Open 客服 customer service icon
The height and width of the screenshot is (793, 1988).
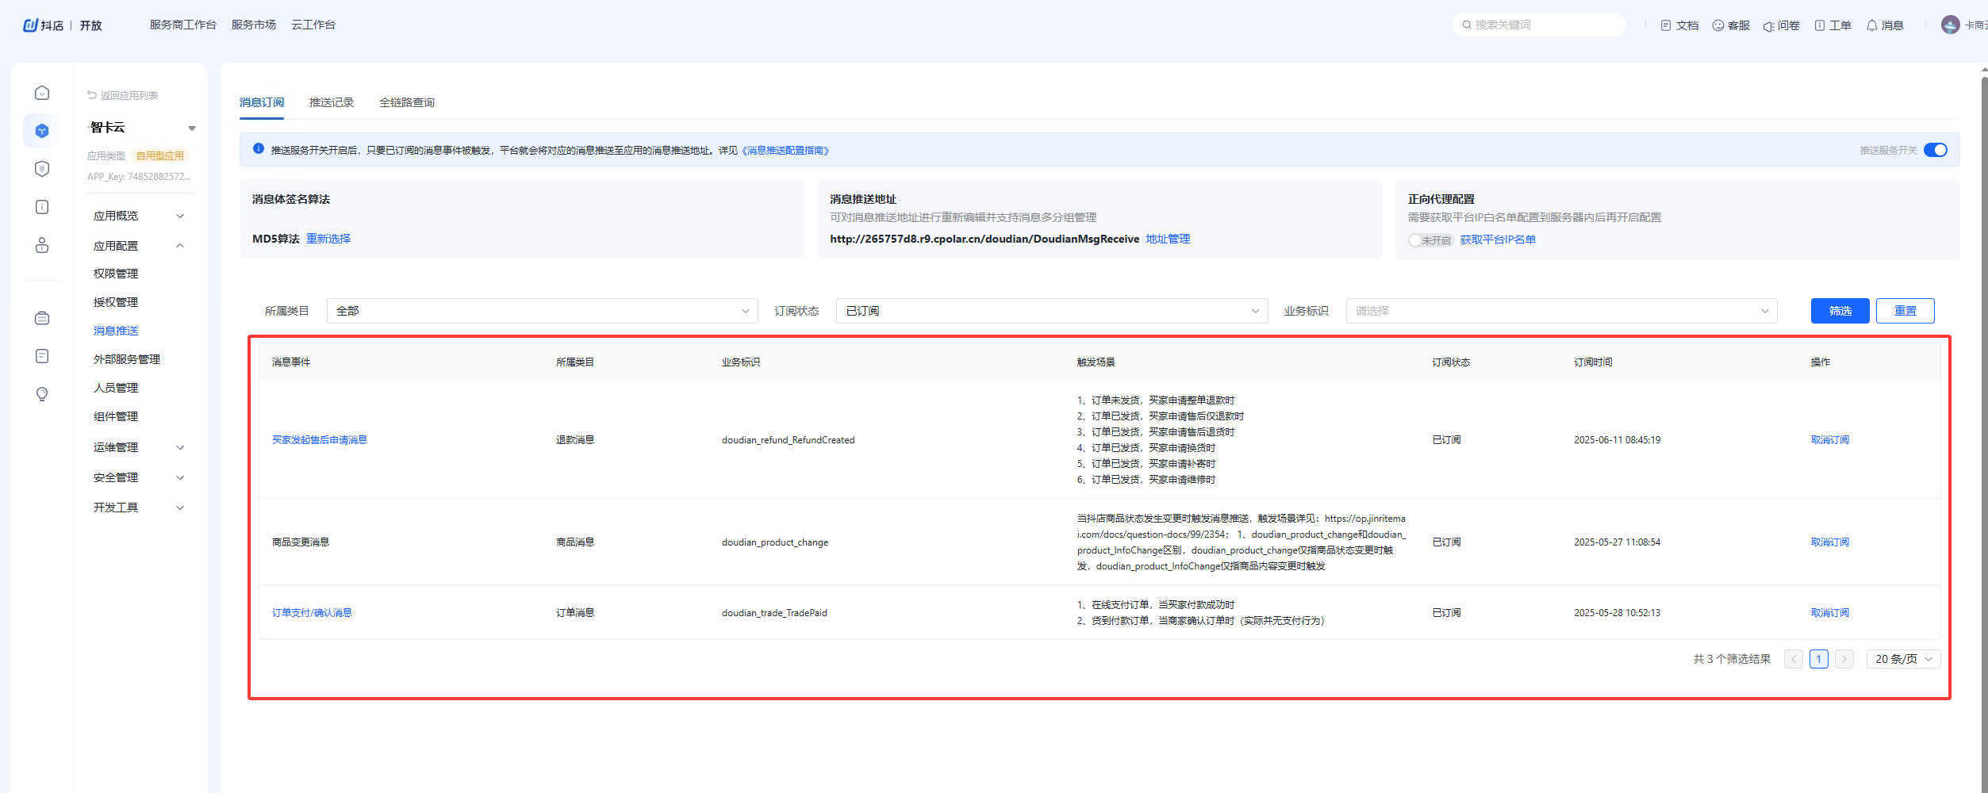[x=1730, y=25]
